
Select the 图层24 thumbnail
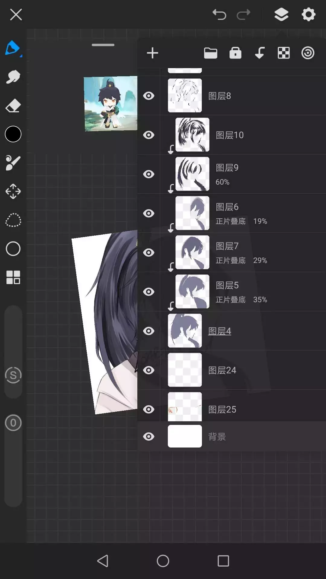(x=185, y=370)
